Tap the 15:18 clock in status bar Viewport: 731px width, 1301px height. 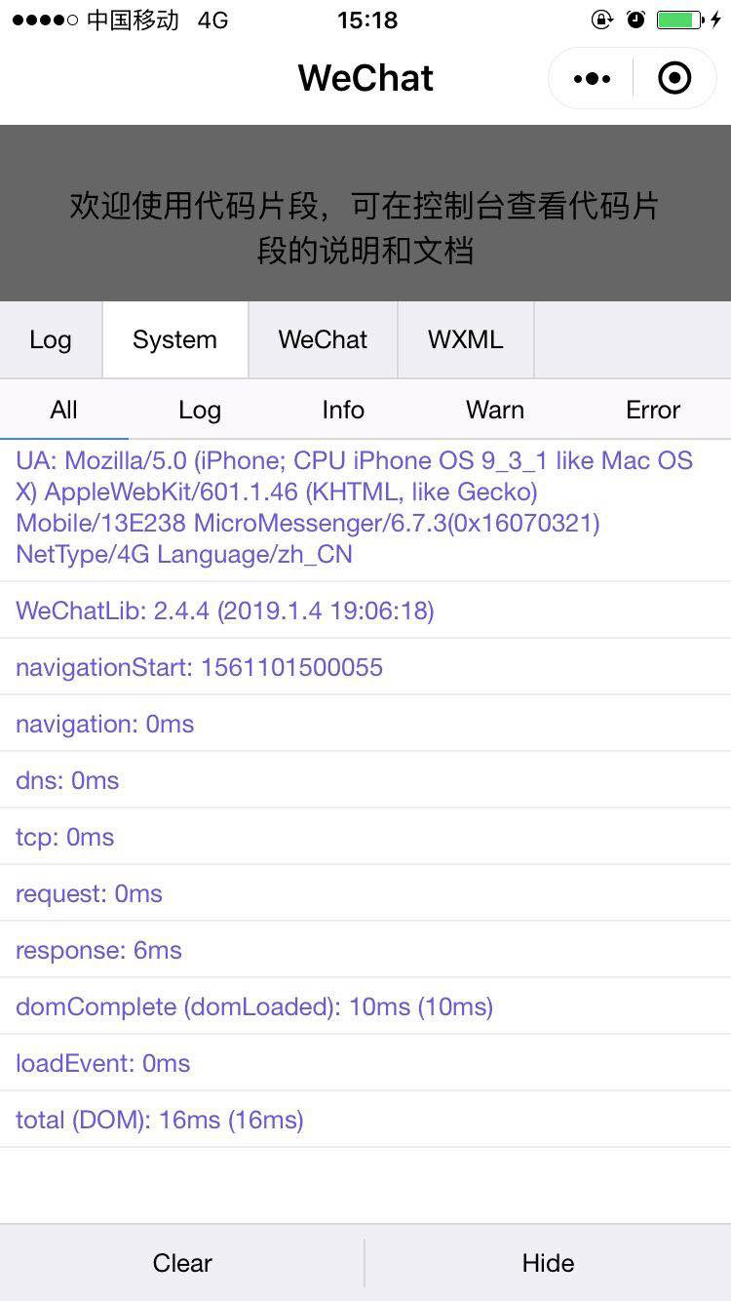(x=367, y=20)
